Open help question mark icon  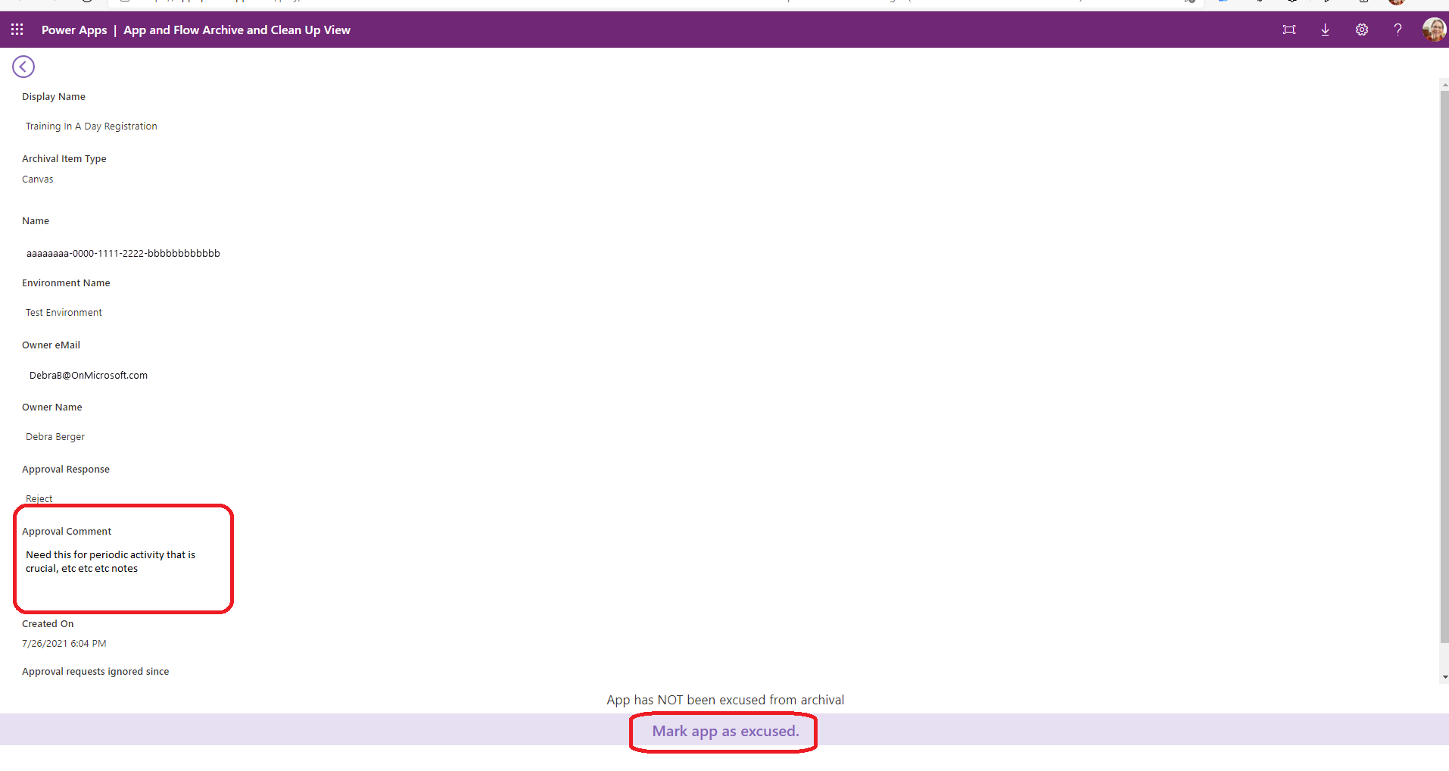pos(1398,30)
